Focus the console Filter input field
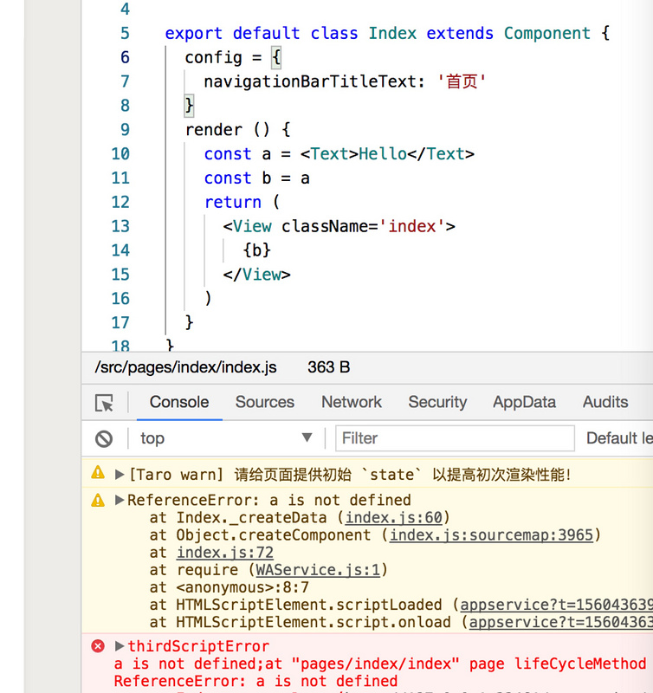Image resolution: width=653 pixels, height=693 pixels. (455, 438)
